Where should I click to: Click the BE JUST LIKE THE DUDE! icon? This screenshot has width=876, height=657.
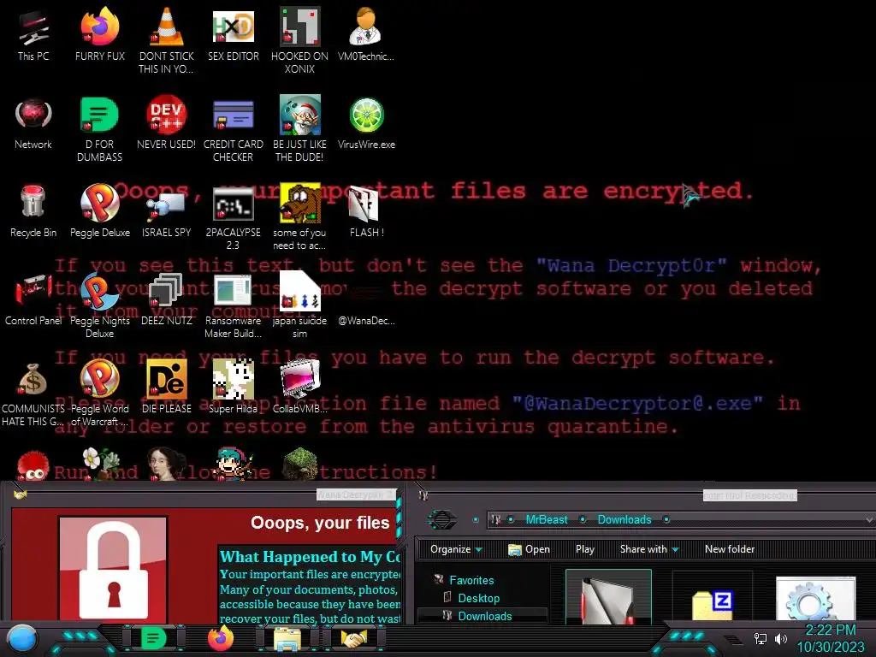(x=300, y=128)
